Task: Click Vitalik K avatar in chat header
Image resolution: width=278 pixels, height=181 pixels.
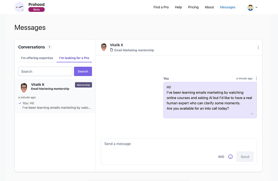Action: point(104,47)
